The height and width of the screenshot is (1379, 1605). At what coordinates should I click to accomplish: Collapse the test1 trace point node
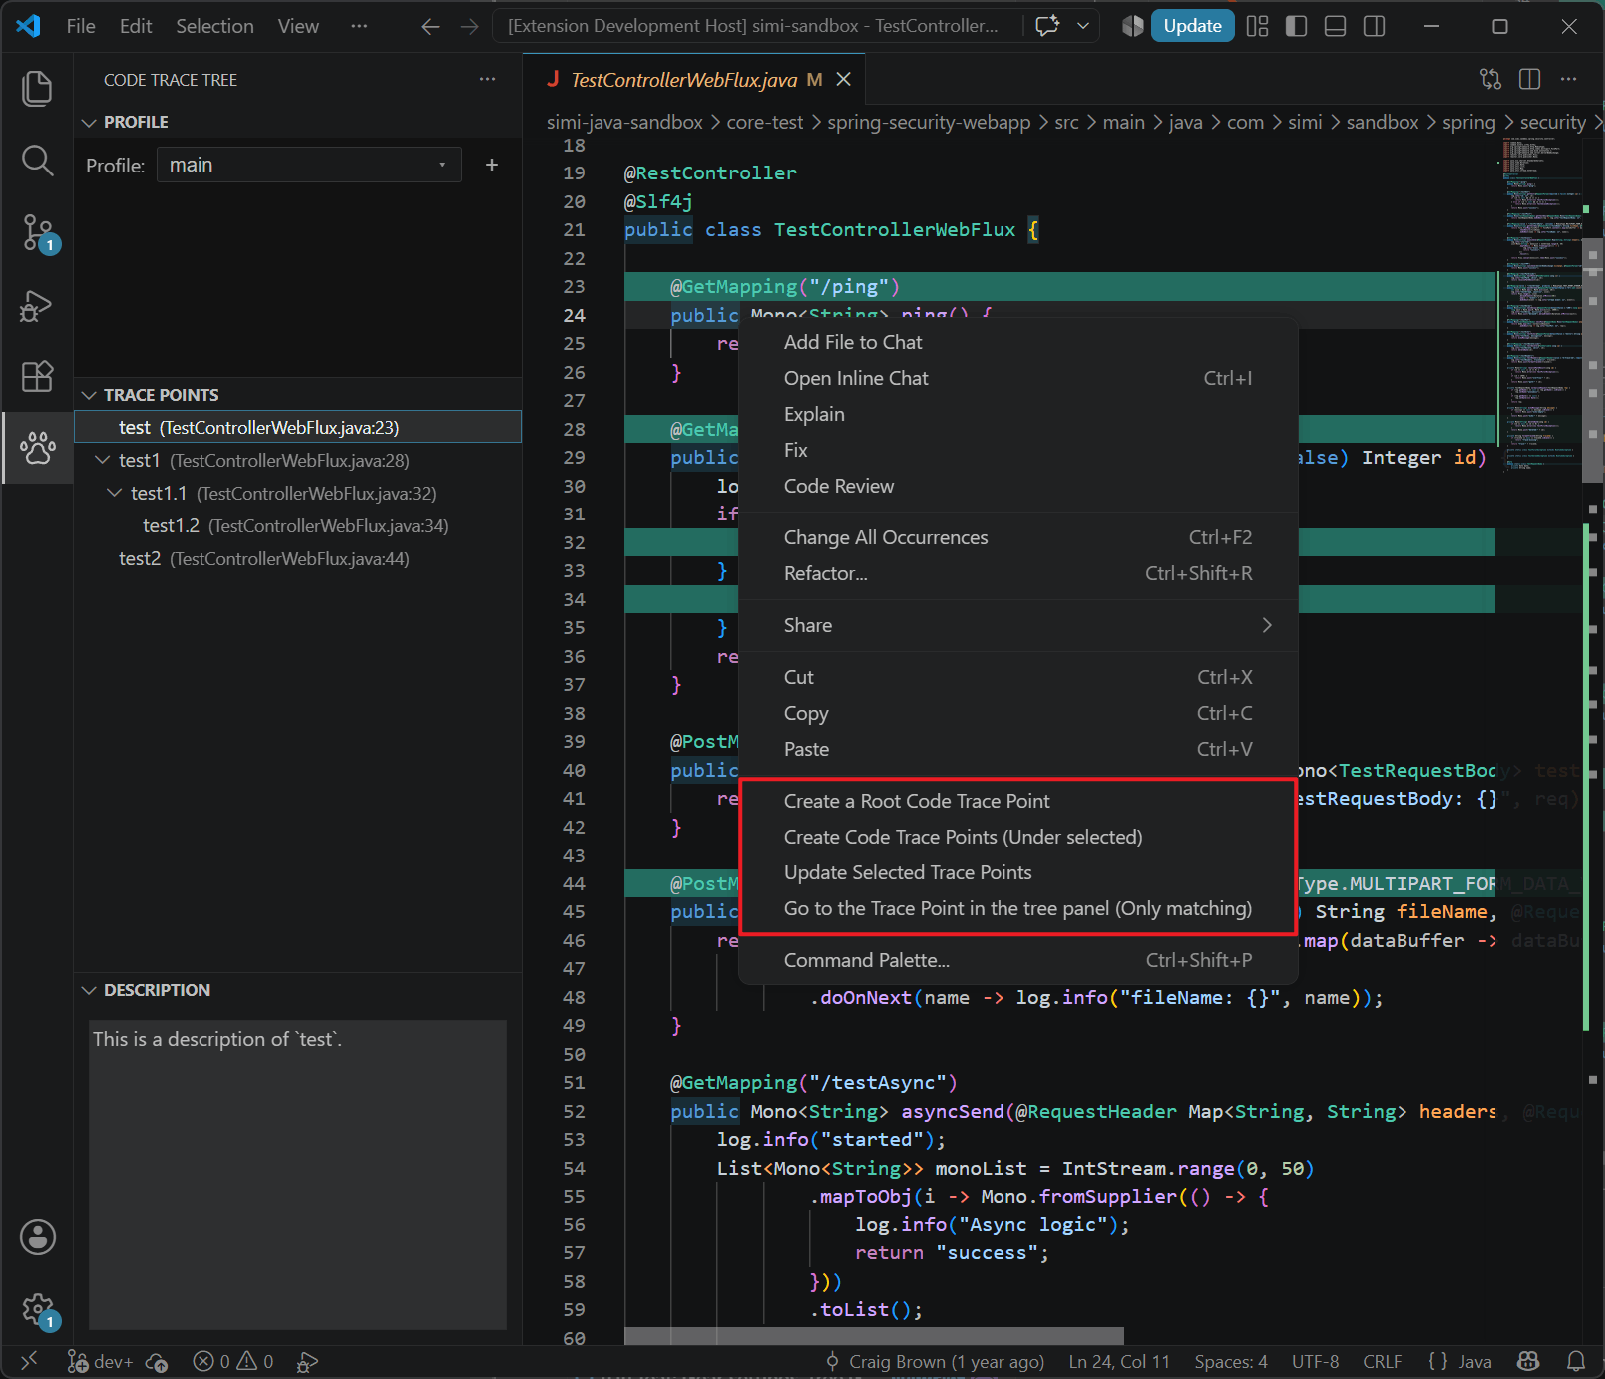point(103,460)
